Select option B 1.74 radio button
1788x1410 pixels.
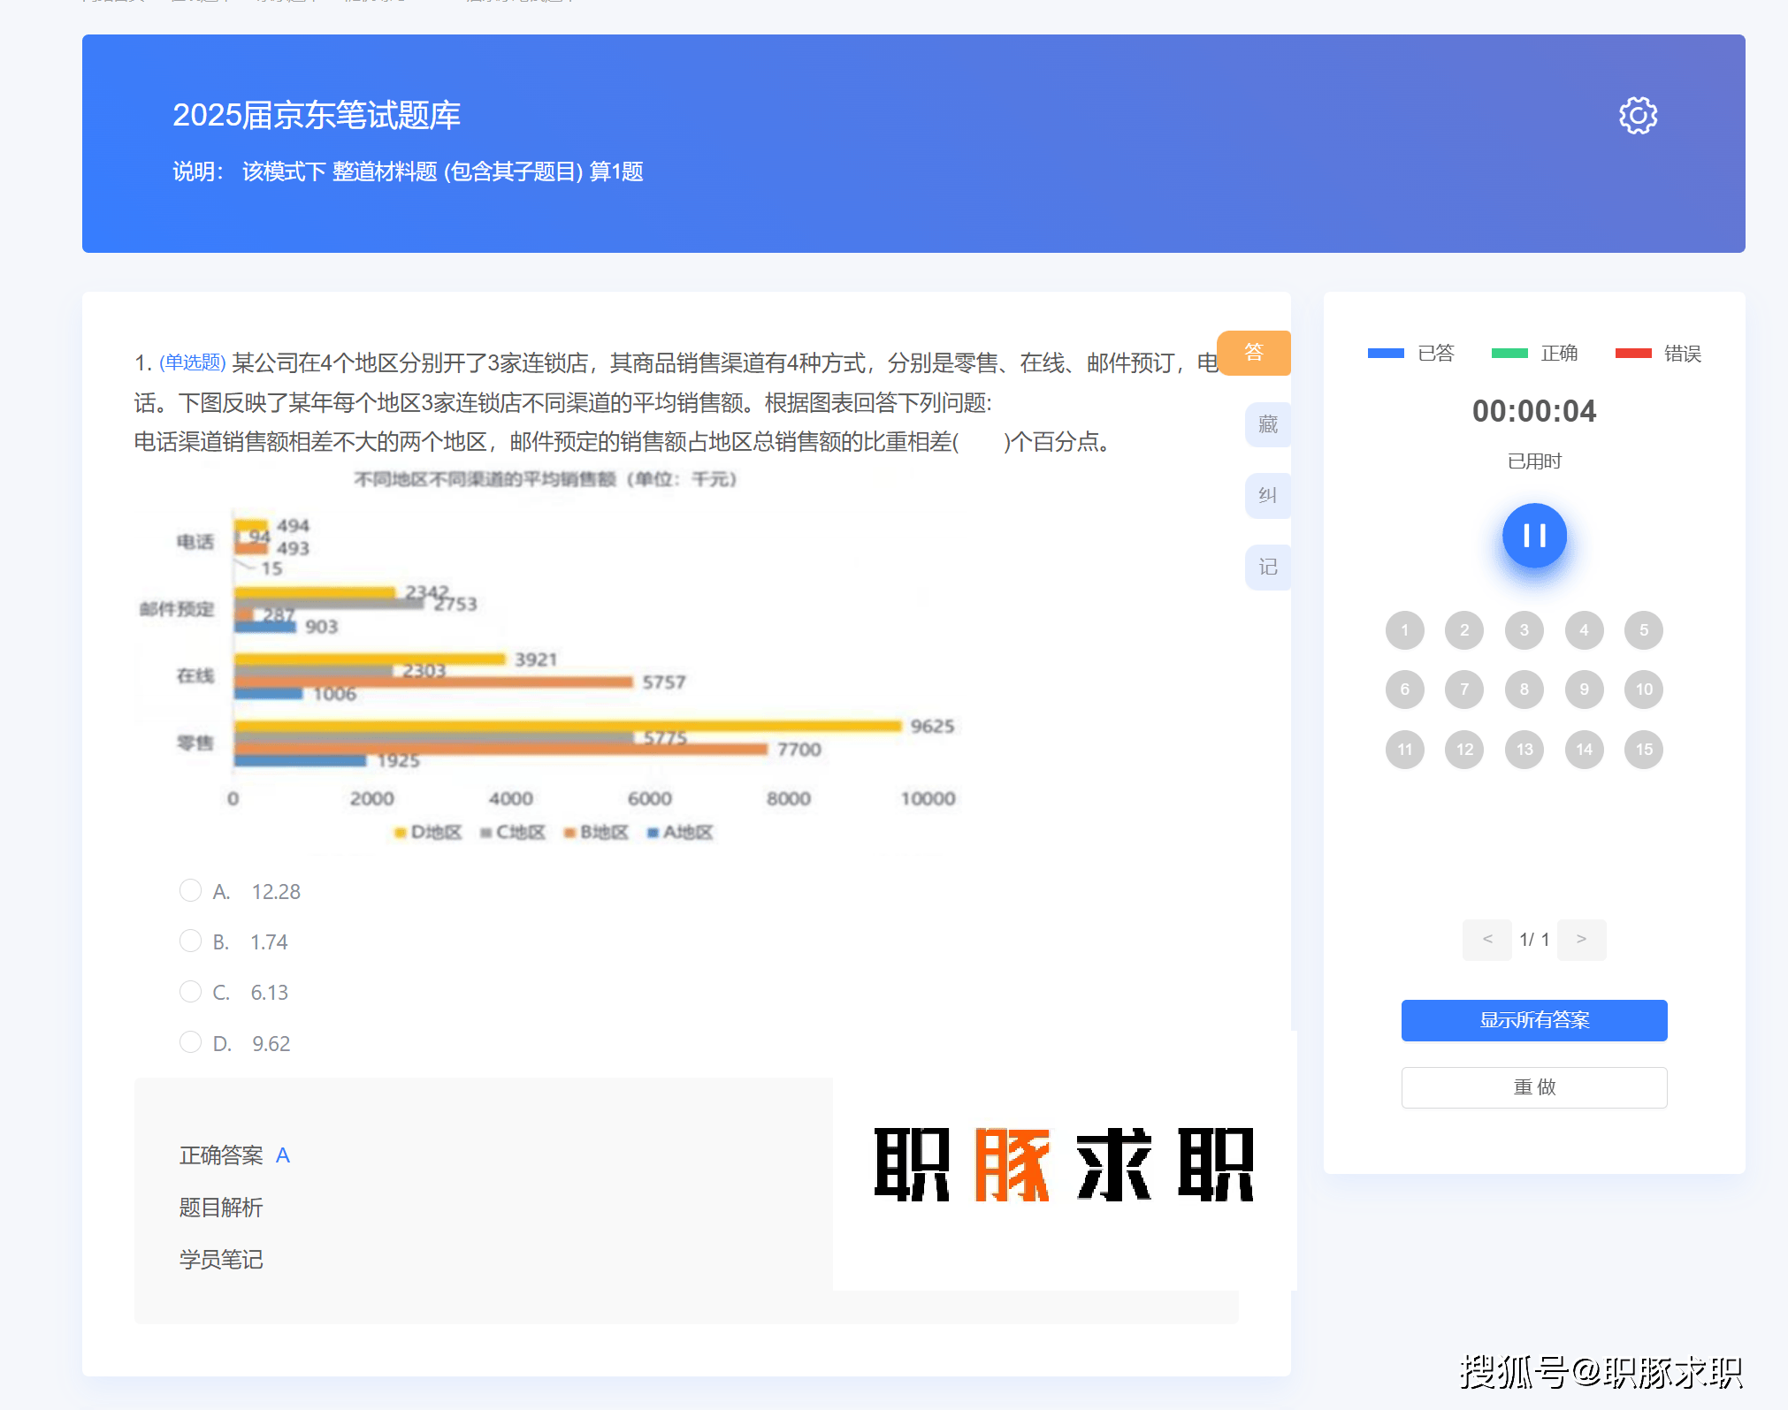(x=190, y=941)
